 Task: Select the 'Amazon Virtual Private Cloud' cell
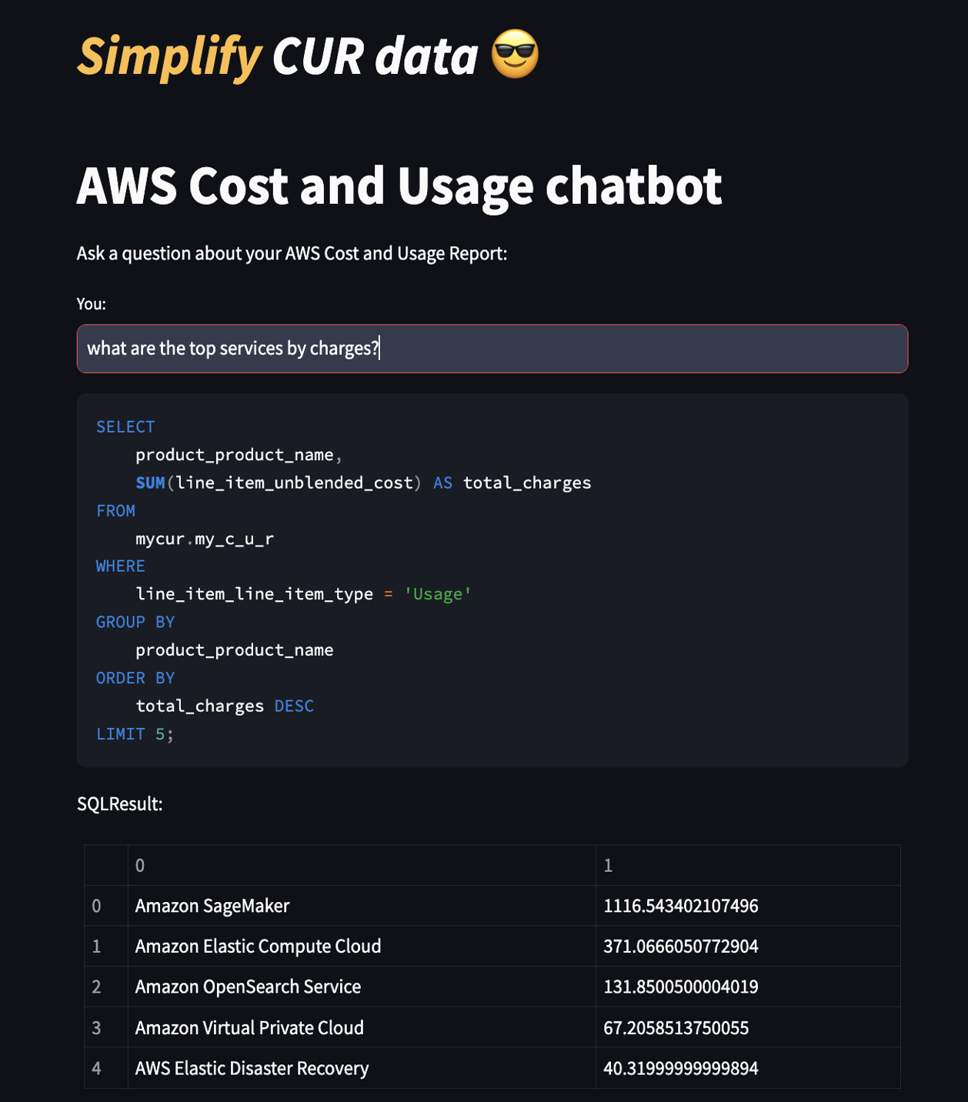(249, 1027)
